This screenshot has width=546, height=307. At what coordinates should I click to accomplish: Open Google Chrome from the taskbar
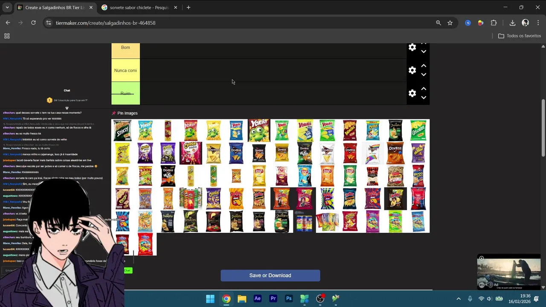click(226, 298)
